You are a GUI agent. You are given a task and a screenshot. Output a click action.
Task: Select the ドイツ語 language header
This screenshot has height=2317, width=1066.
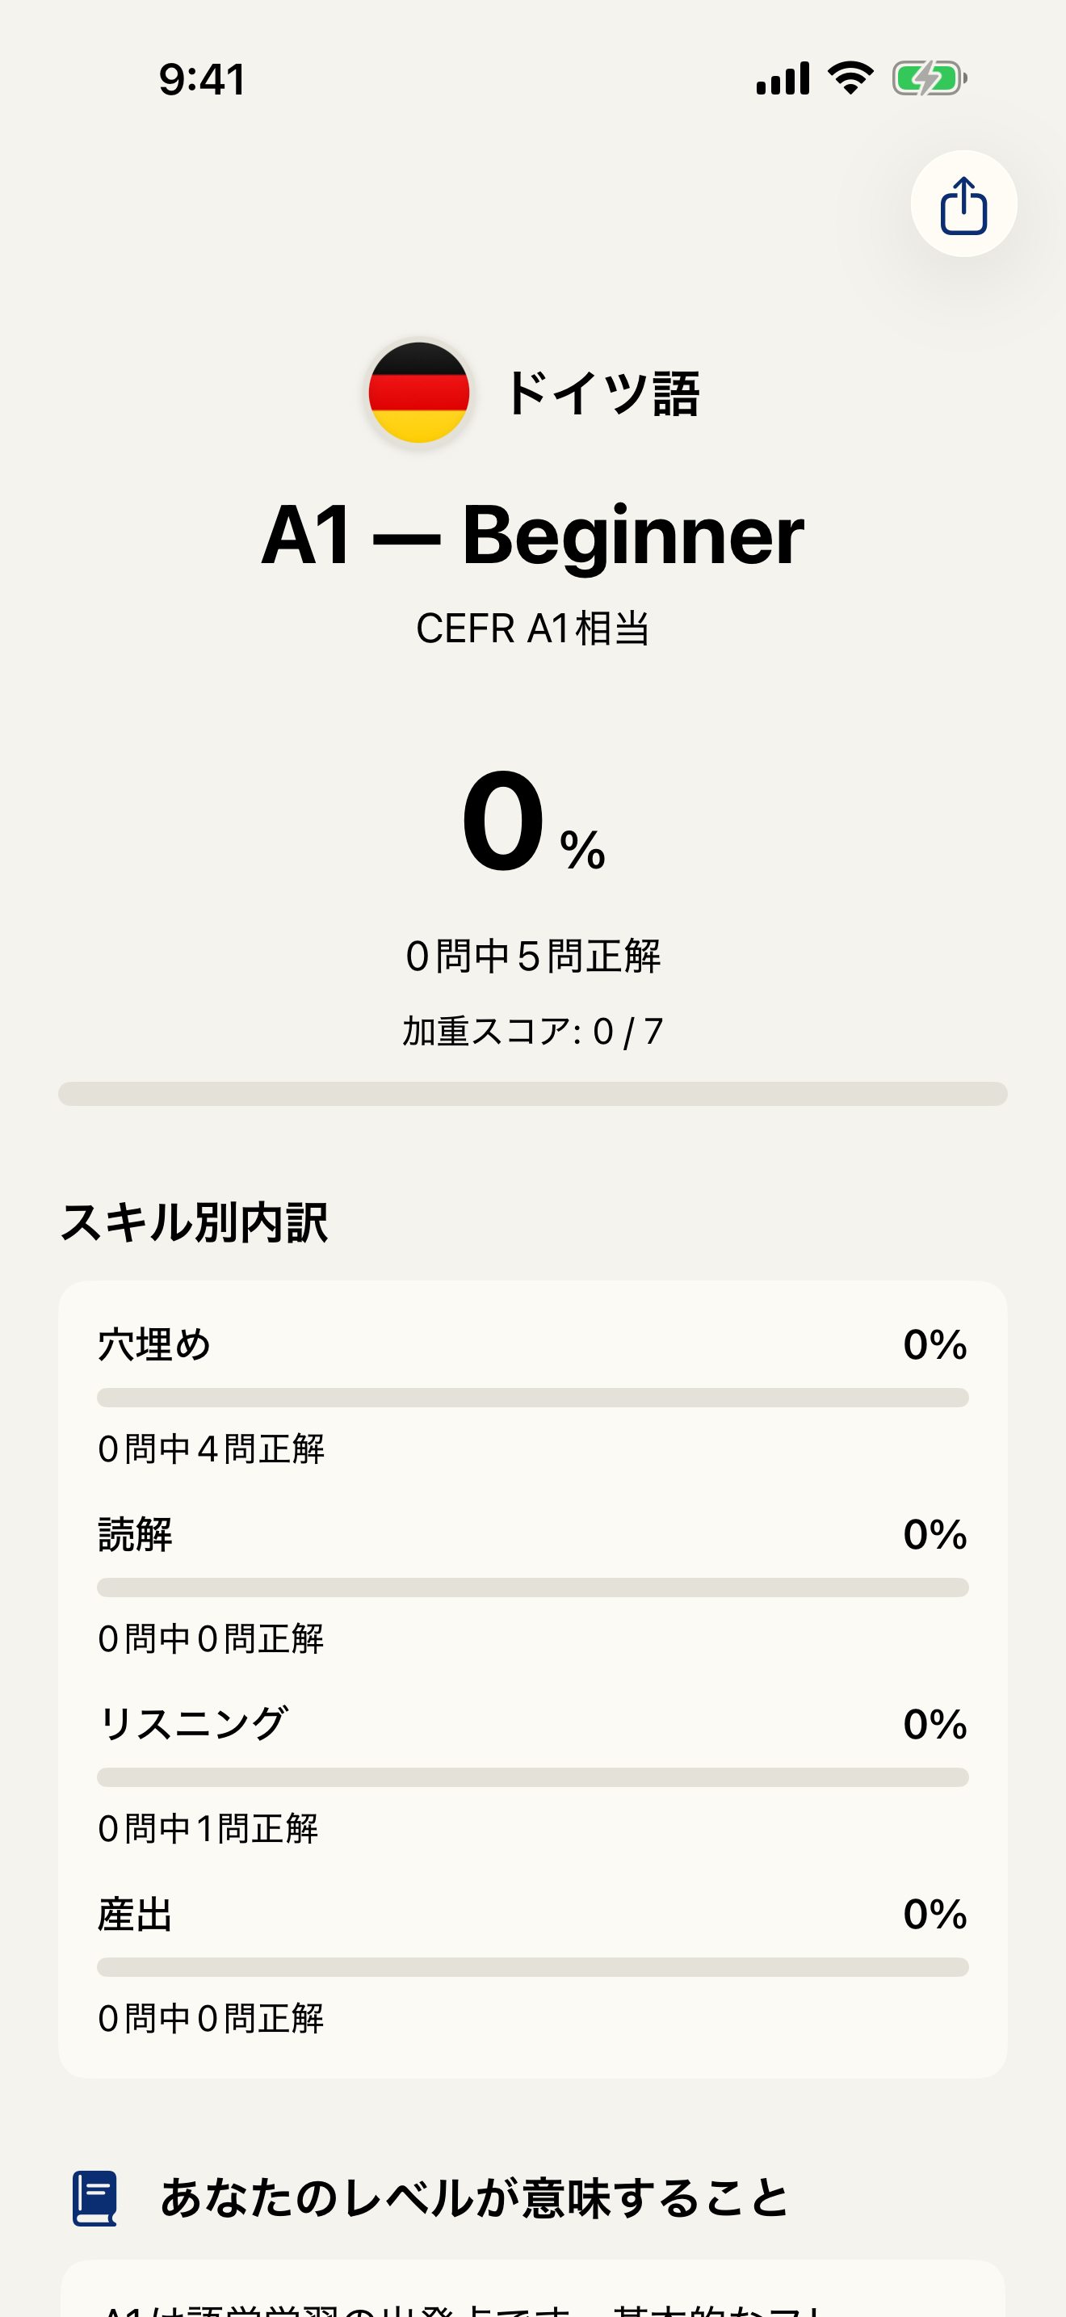pos(605,393)
